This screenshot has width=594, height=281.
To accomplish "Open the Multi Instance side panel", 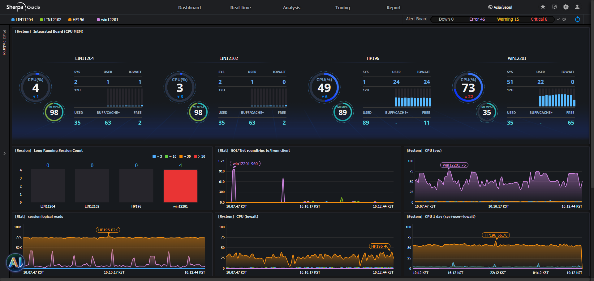I will (x=4, y=43).
